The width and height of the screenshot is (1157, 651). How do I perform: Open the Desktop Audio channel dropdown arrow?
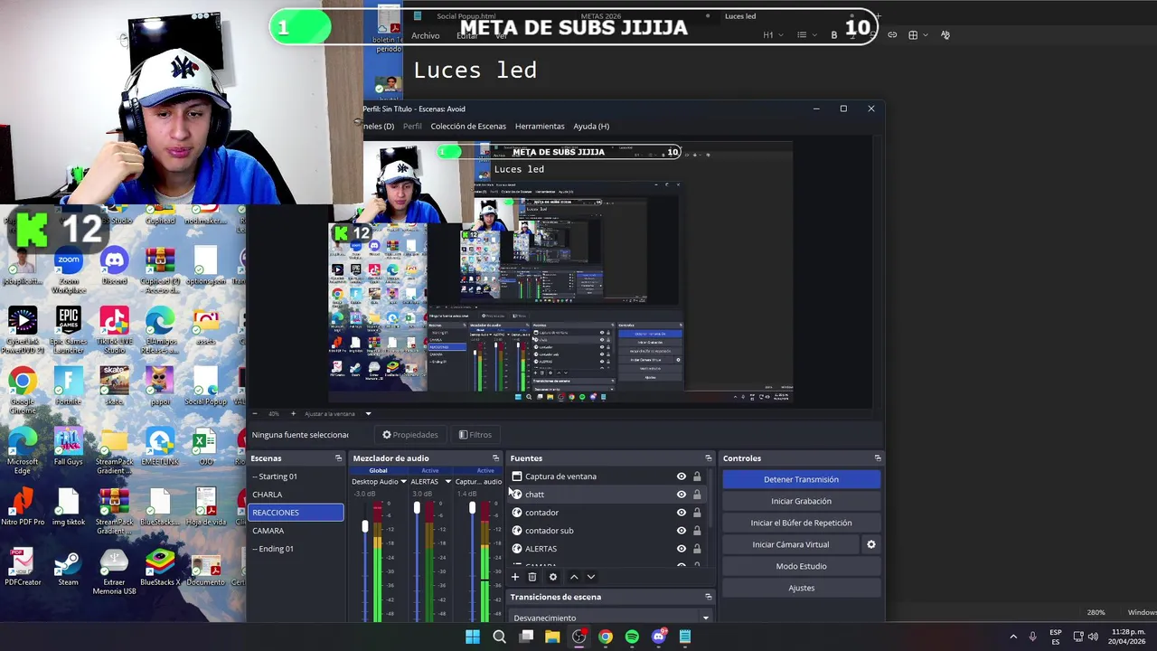[x=403, y=482]
